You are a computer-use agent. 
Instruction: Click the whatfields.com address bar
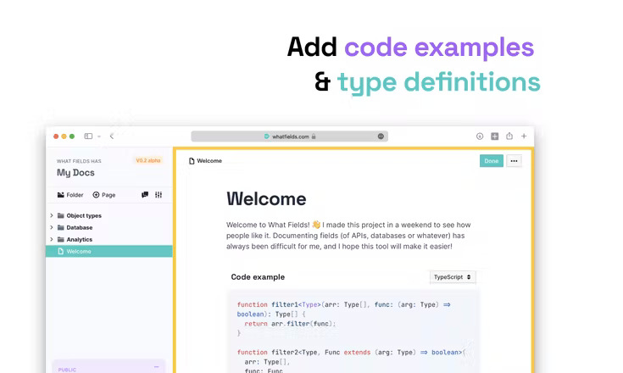coord(289,136)
